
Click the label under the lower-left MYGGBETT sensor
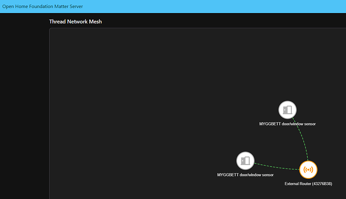pos(245,175)
